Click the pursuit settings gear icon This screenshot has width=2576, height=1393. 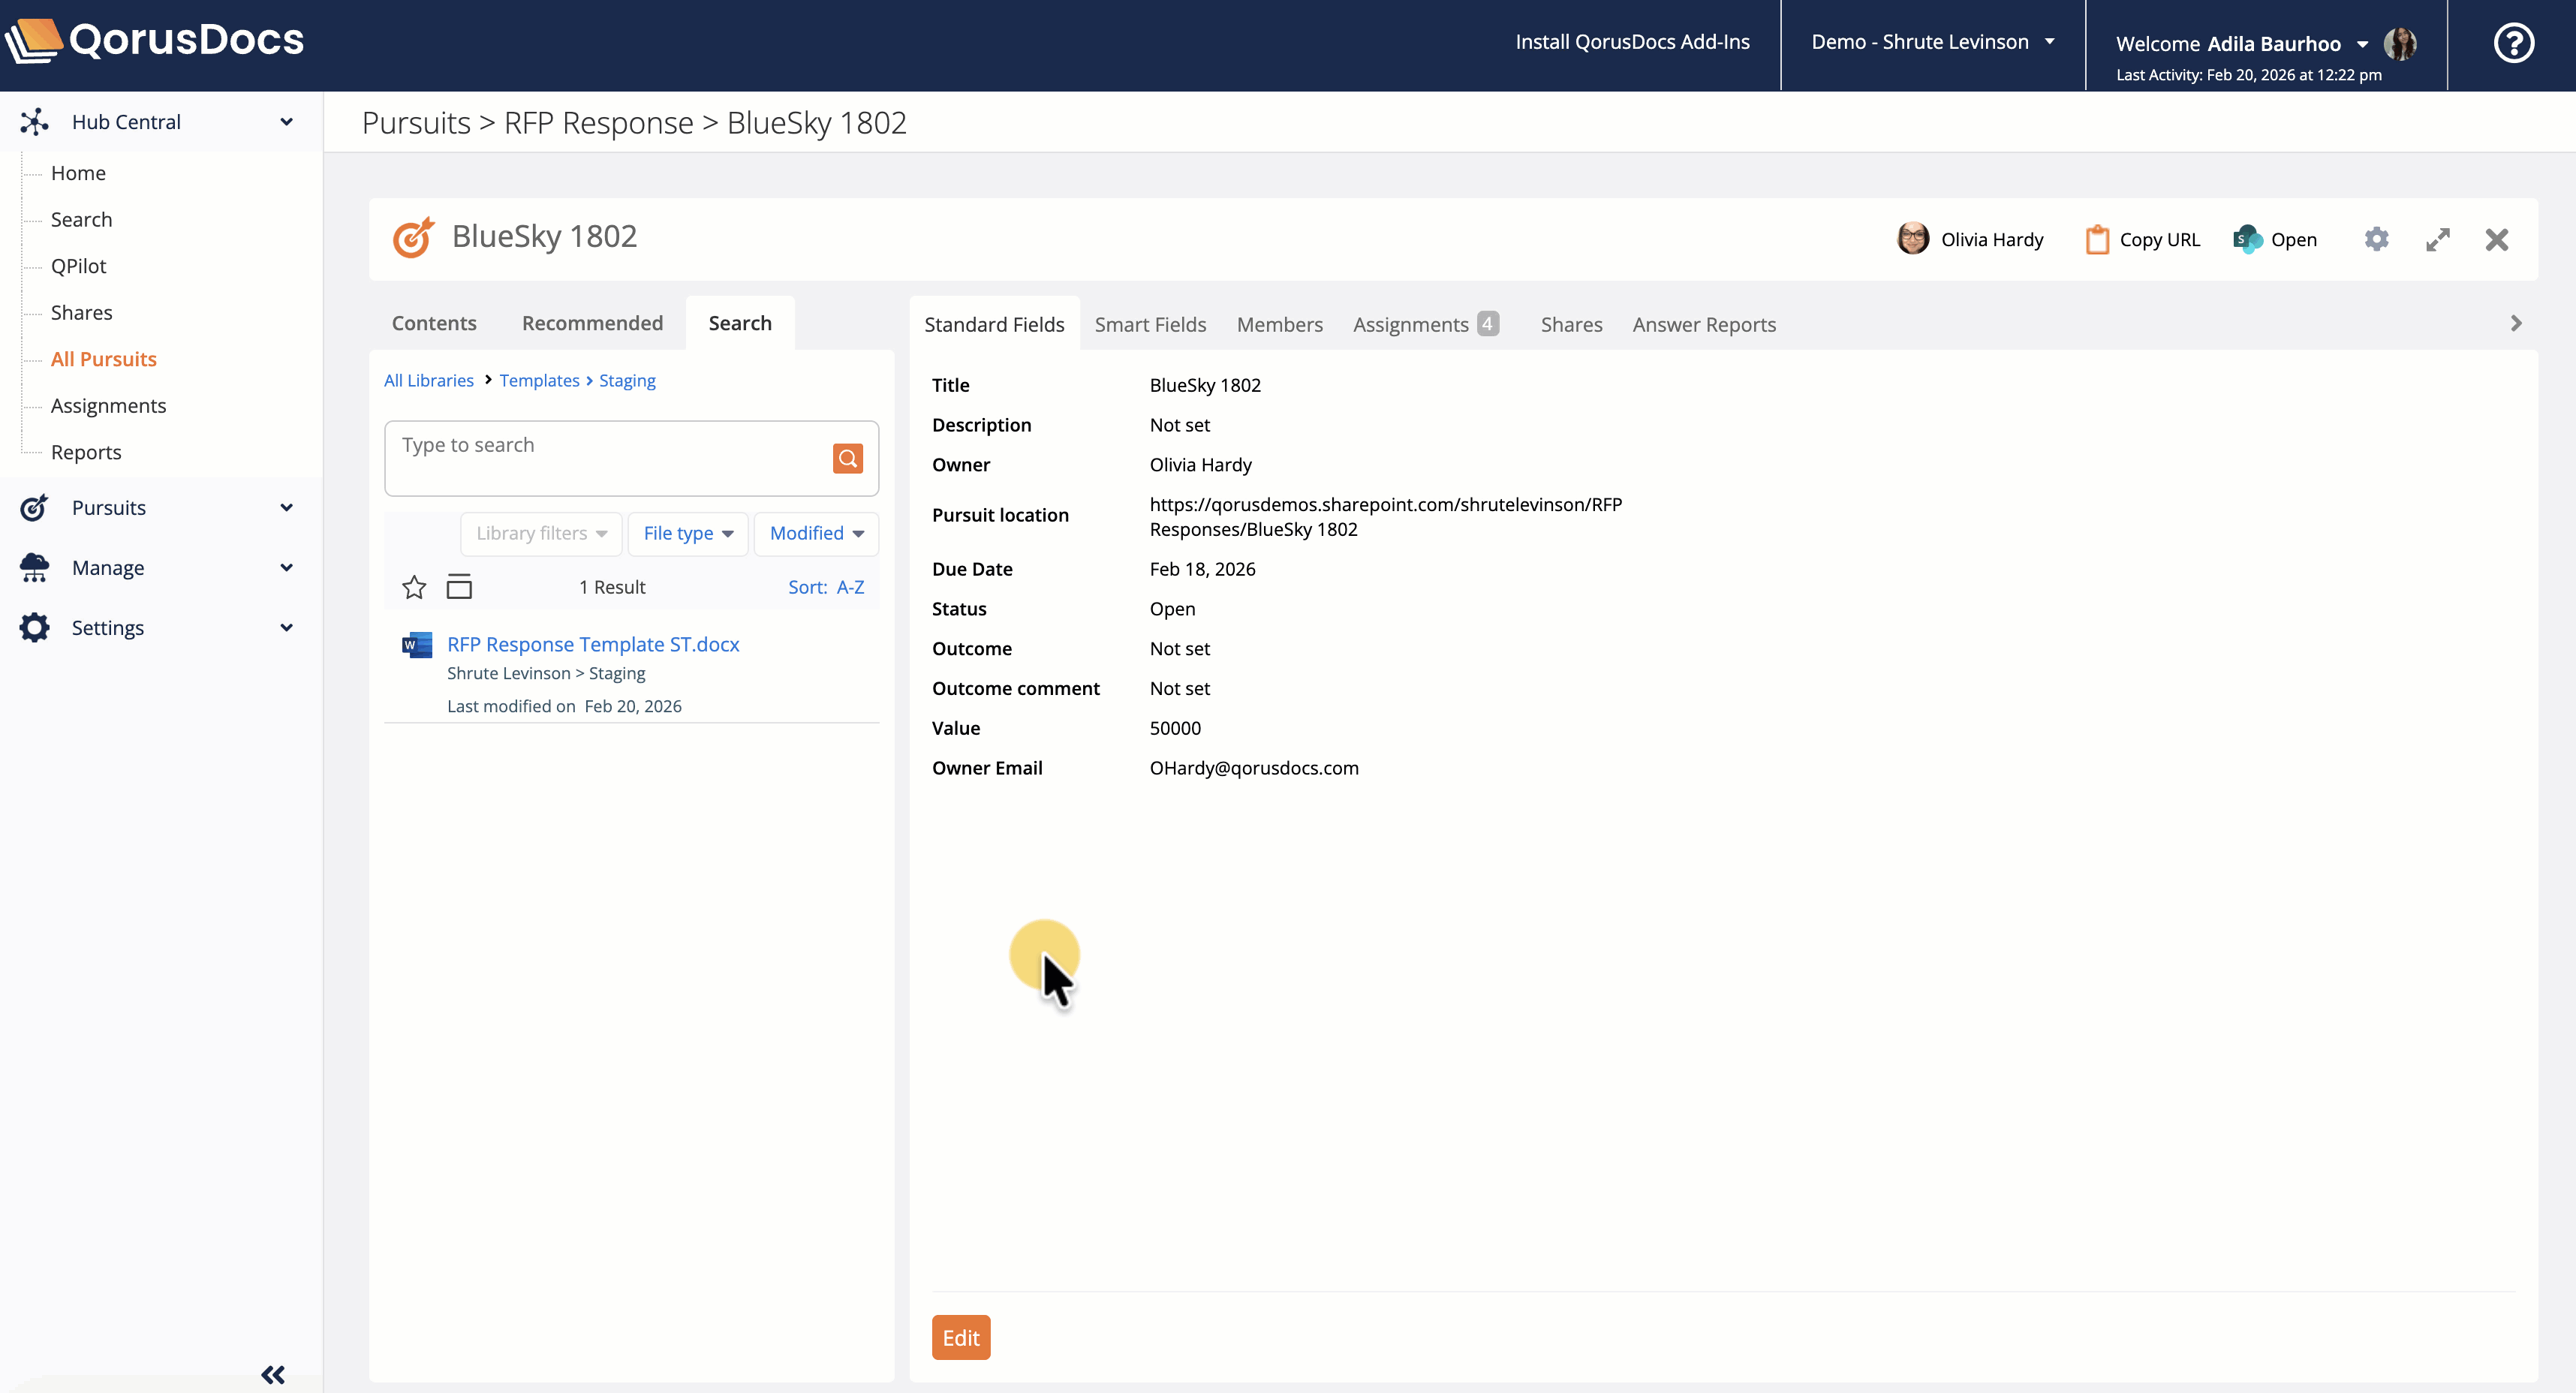click(2376, 239)
